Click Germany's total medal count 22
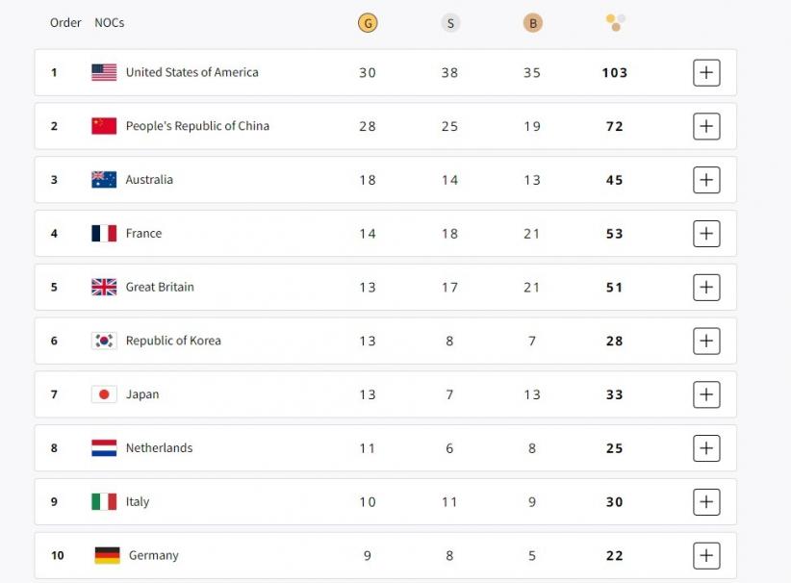The image size is (791, 583). coord(615,556)
